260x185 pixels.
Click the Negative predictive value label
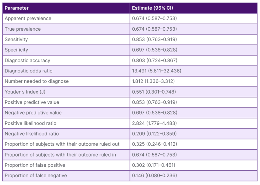[x=33, y=113]
